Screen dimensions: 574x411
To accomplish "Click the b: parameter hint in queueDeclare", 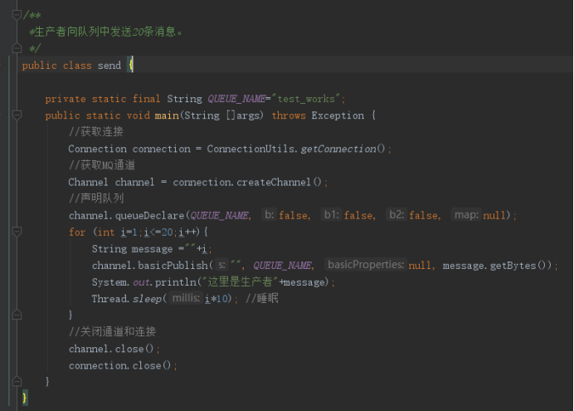I will click(x=270, y=215).
